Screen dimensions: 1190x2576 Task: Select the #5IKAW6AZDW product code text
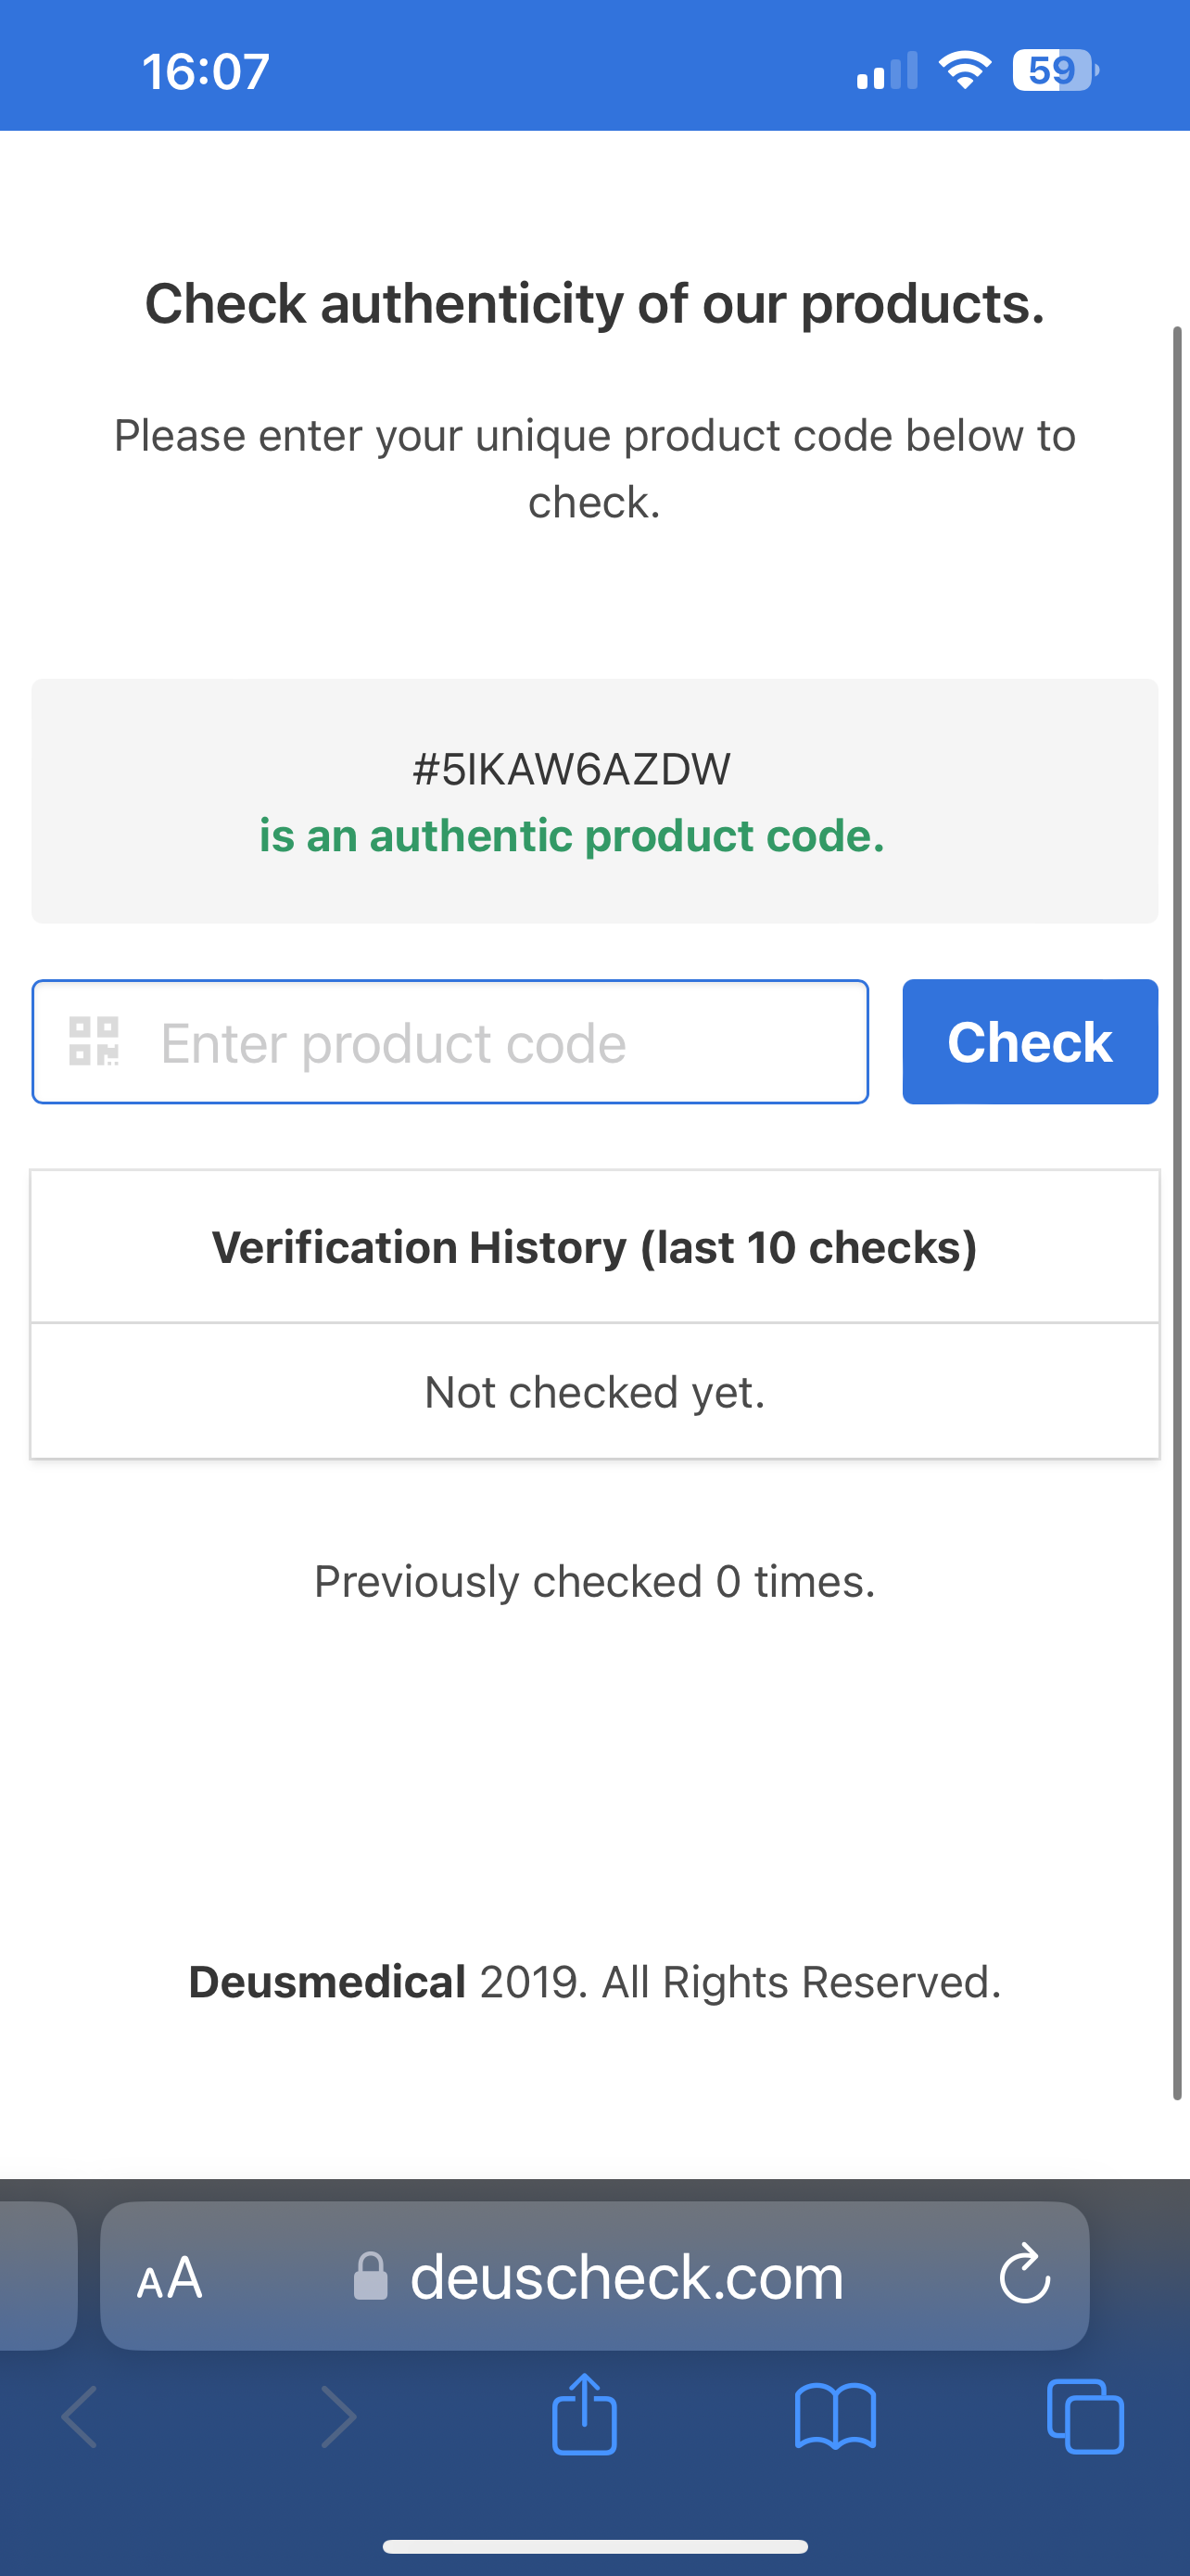coord(572,769)
